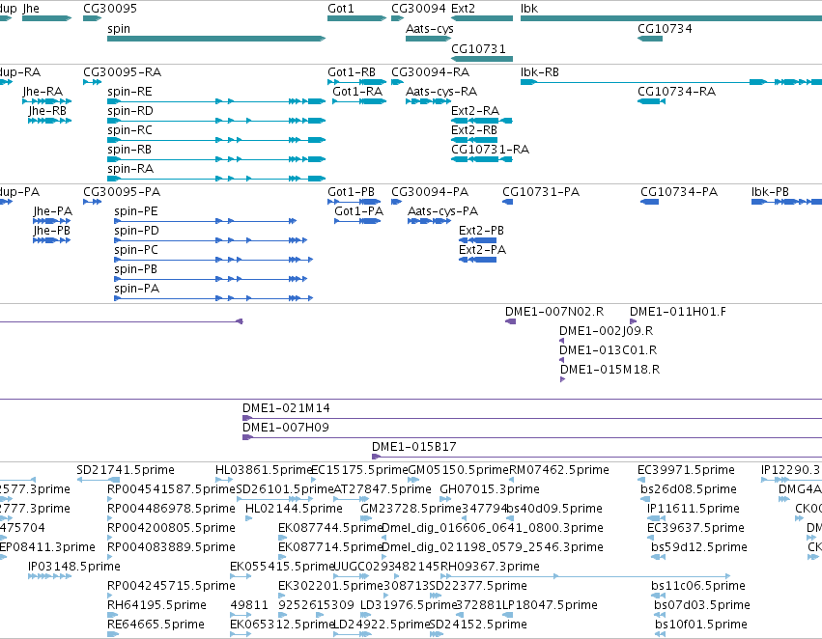Click the spin-PB coding feature
Viewport: 822px width, 639px height.
pyautogui.click(x=211, y=279)
